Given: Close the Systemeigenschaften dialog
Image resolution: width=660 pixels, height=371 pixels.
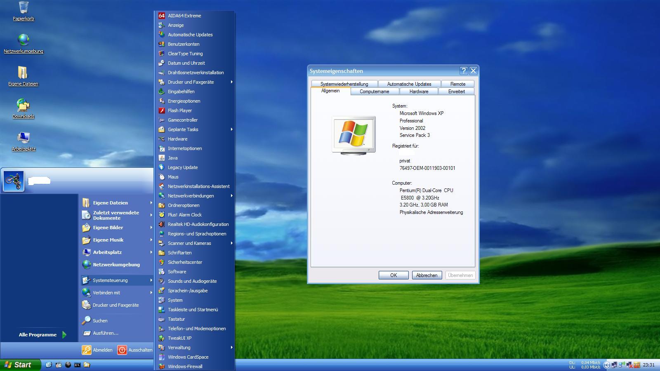Looking at the screenshot, I should tap(474, 71).
